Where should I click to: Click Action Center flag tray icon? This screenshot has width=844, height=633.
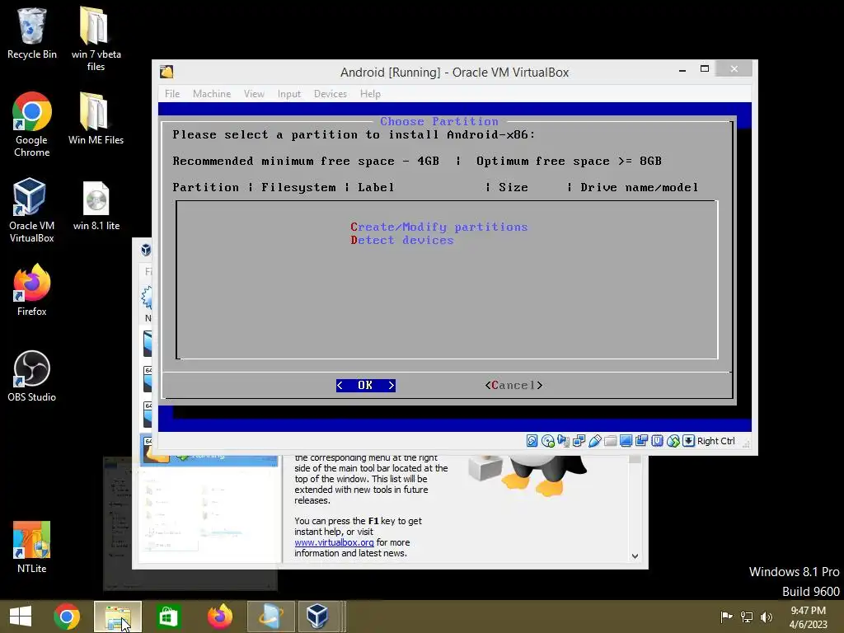click(x=726, y=617)
